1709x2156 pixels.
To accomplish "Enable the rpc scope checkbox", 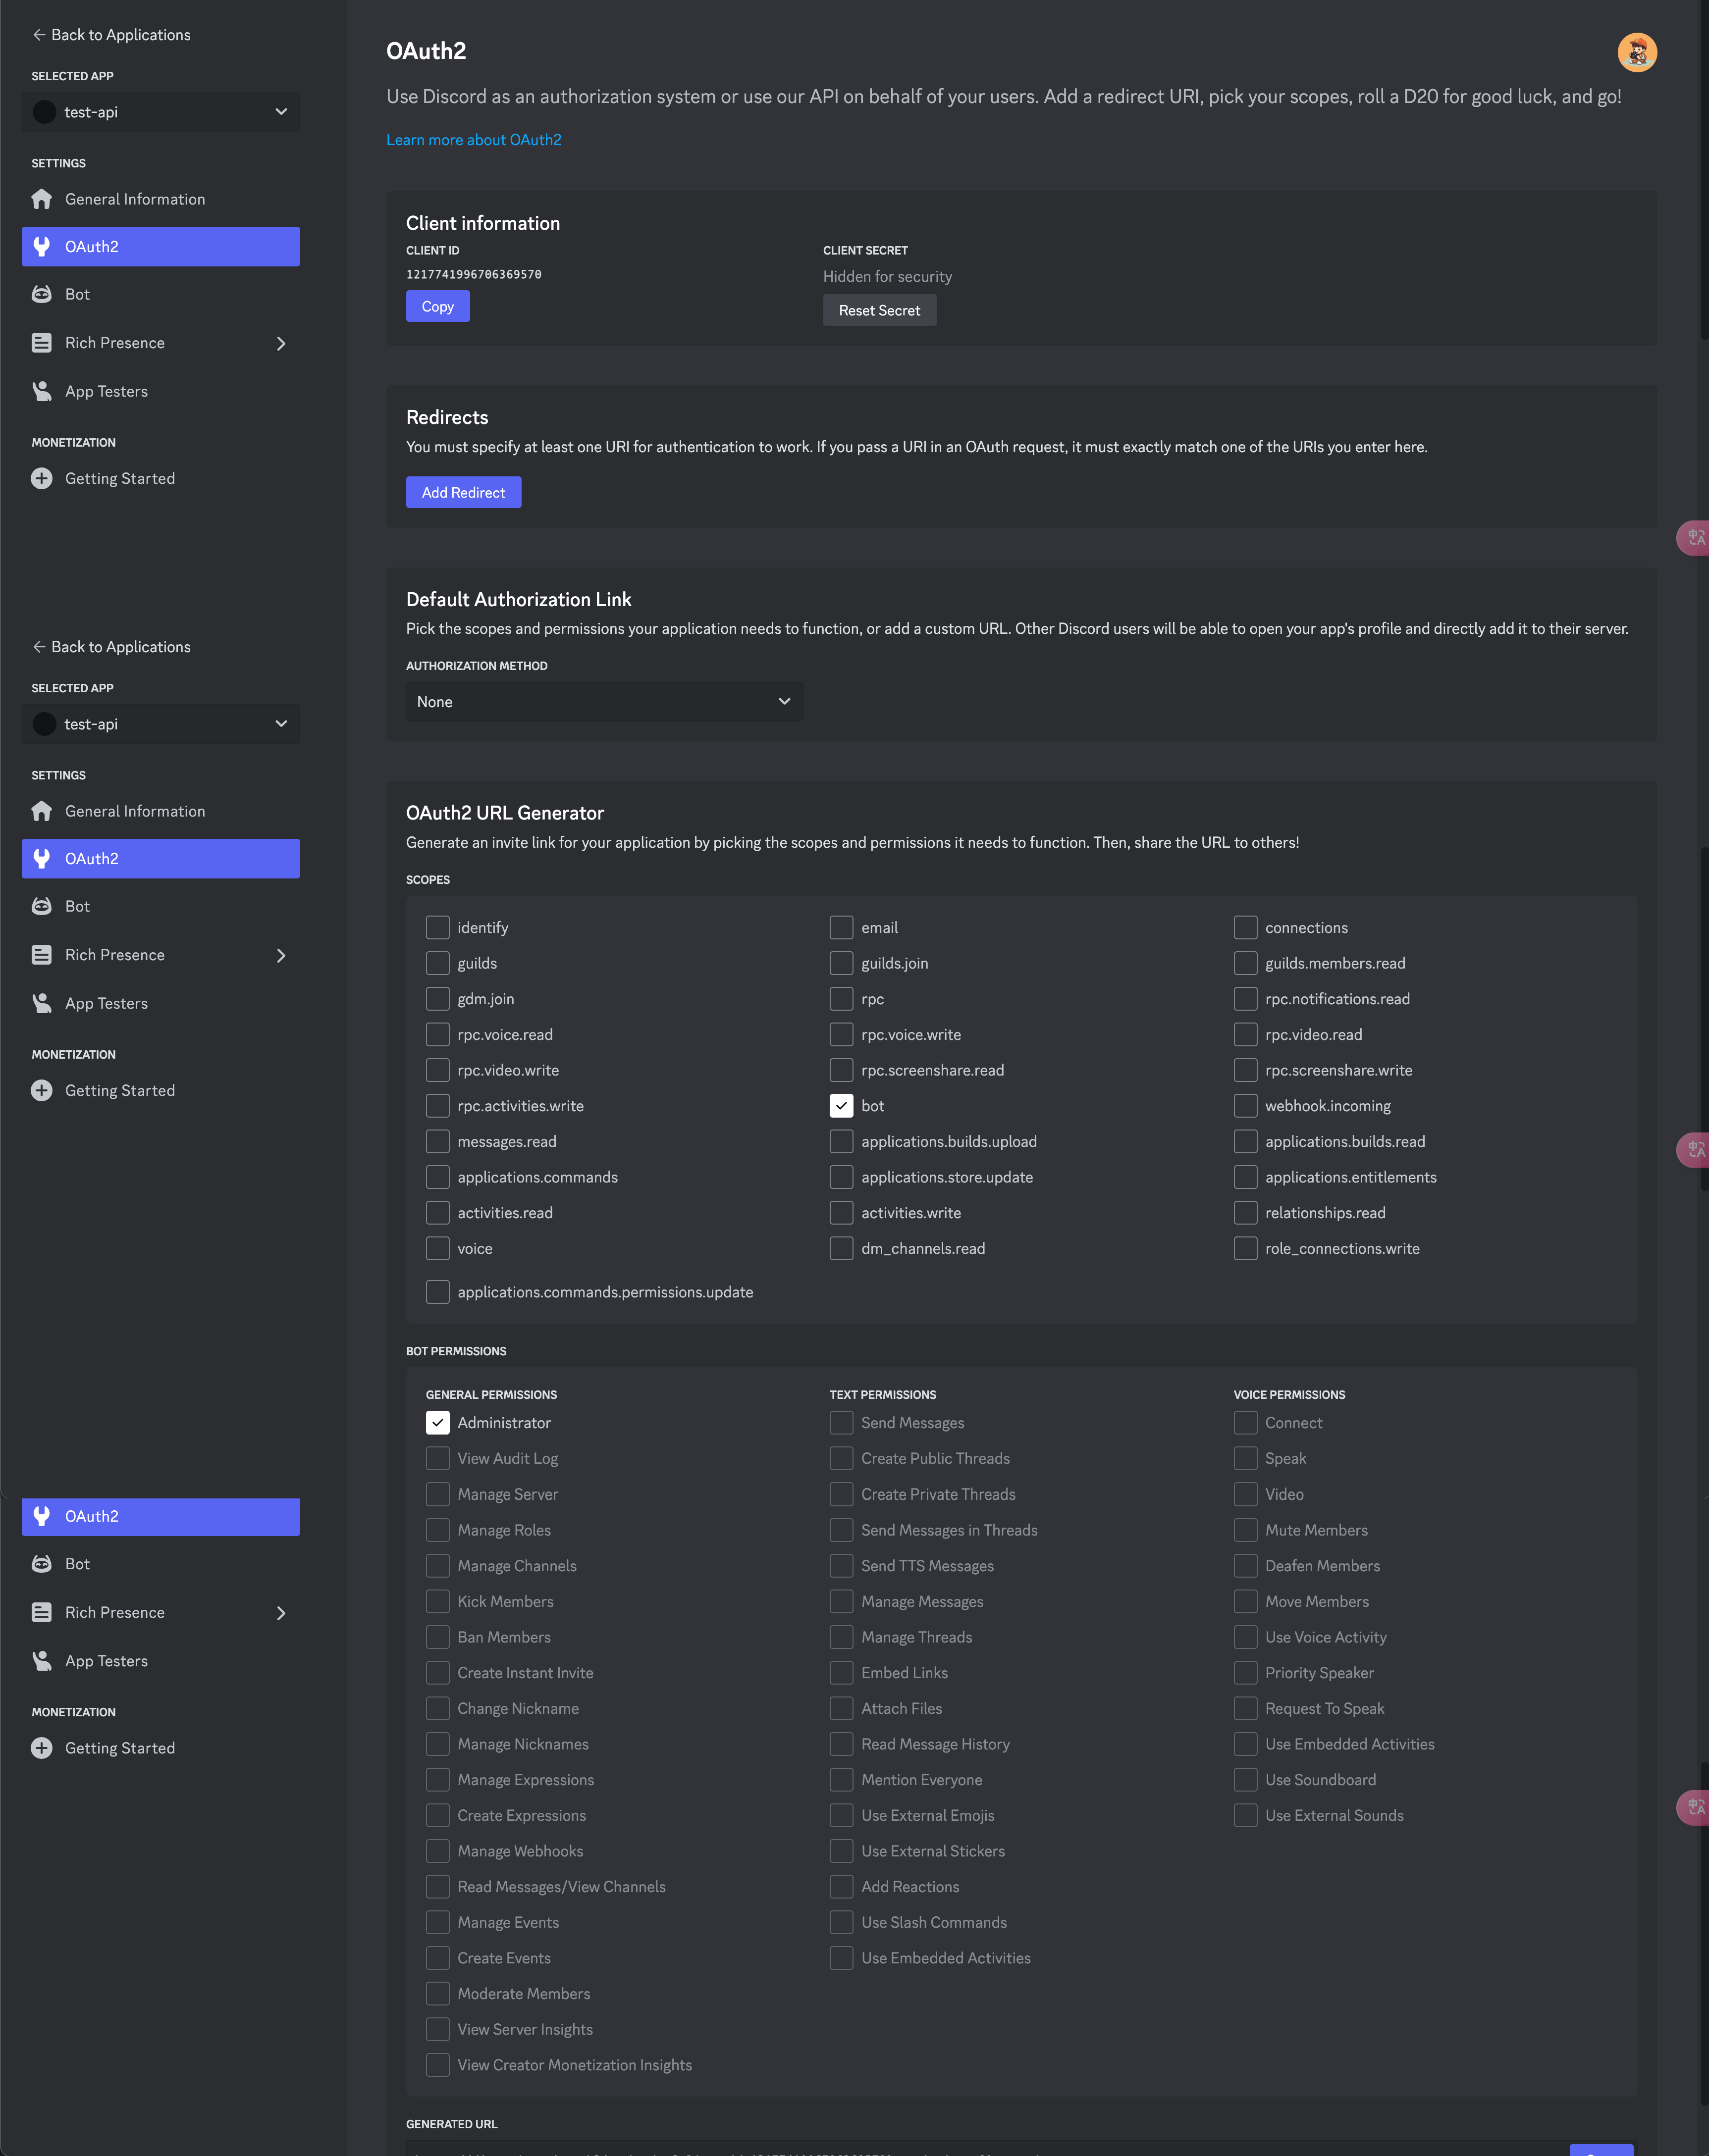I will [x=842, y=999].
